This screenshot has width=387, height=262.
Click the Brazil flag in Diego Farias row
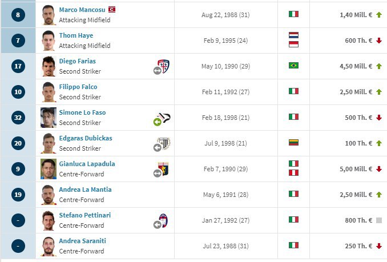pyautogui.click(x=293, y=66)
